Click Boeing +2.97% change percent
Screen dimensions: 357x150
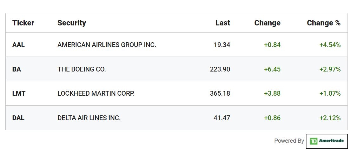(x=330, y=69)
